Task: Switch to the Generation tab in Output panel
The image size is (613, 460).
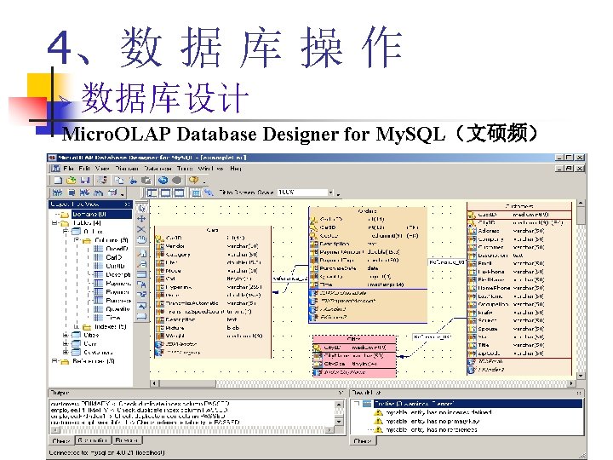Action: pyautogui.click(x=92, y=440)
